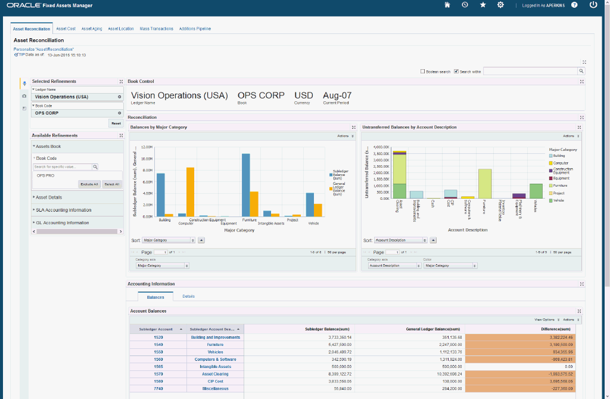610x399 pixels.
Task: Open the recent history clock icon
Action: (465, 5)
